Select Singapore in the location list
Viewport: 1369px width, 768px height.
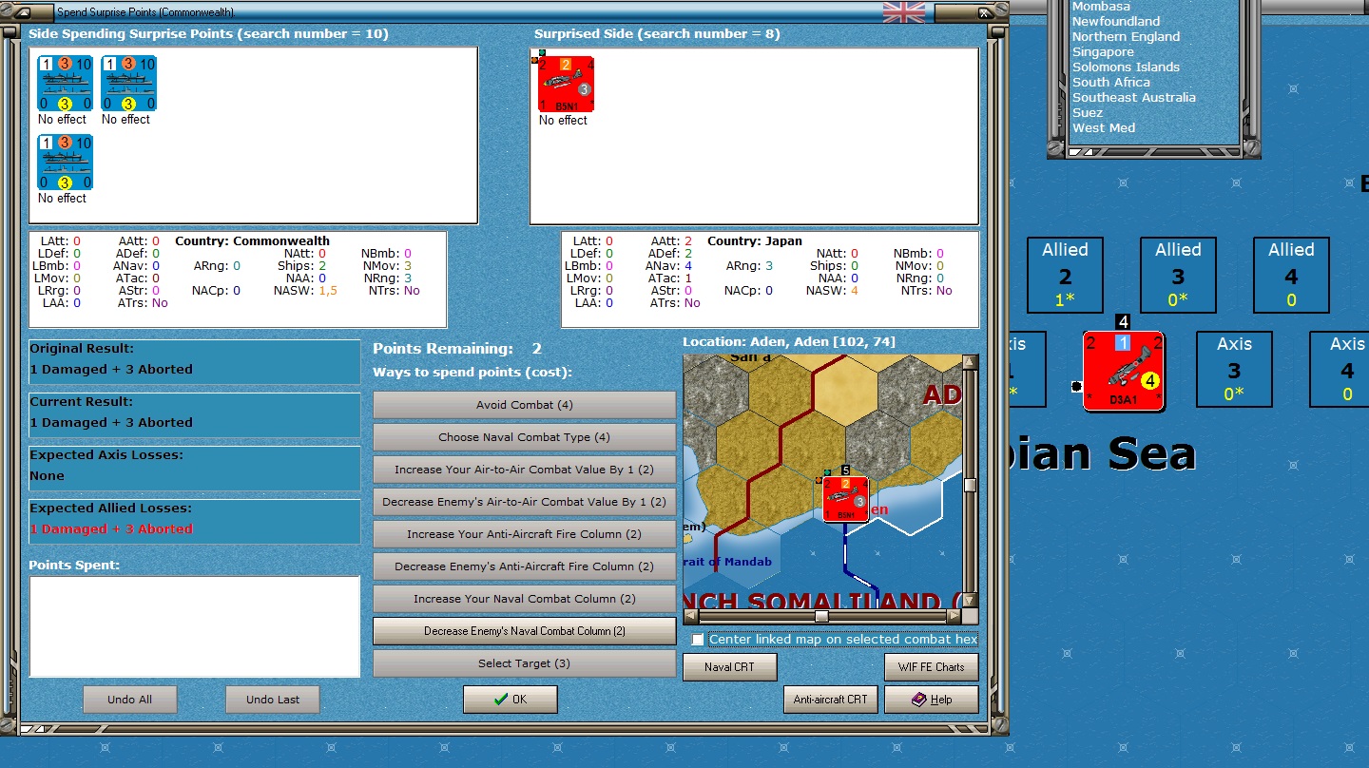click(x=1103, y=51)
